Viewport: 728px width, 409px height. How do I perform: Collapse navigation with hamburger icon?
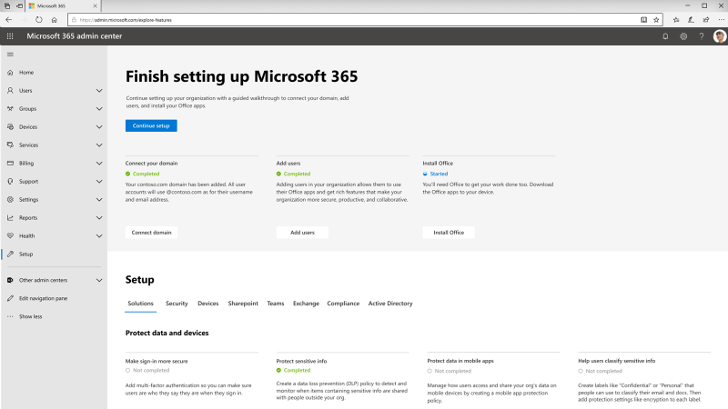(x=10, y=55)
